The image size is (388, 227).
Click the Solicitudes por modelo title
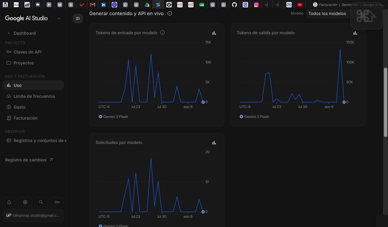[x=119, y=142]
